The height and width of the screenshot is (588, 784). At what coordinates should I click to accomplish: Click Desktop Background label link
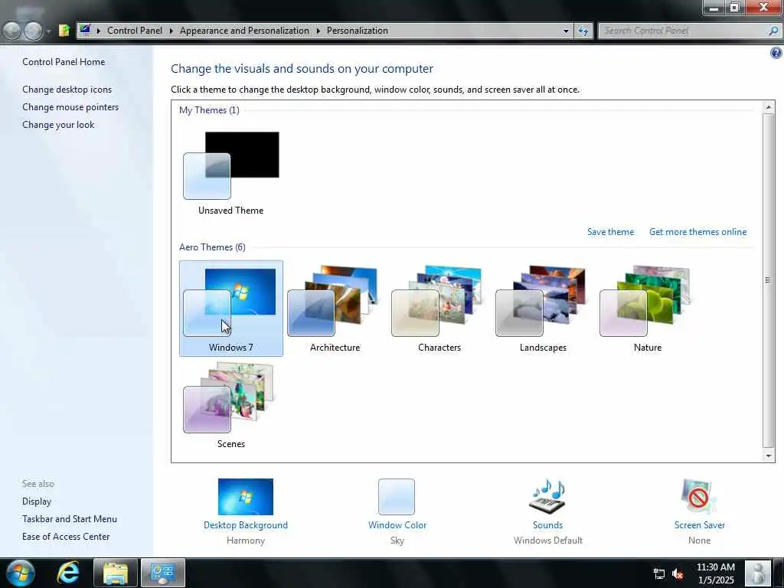click(246, 525)
